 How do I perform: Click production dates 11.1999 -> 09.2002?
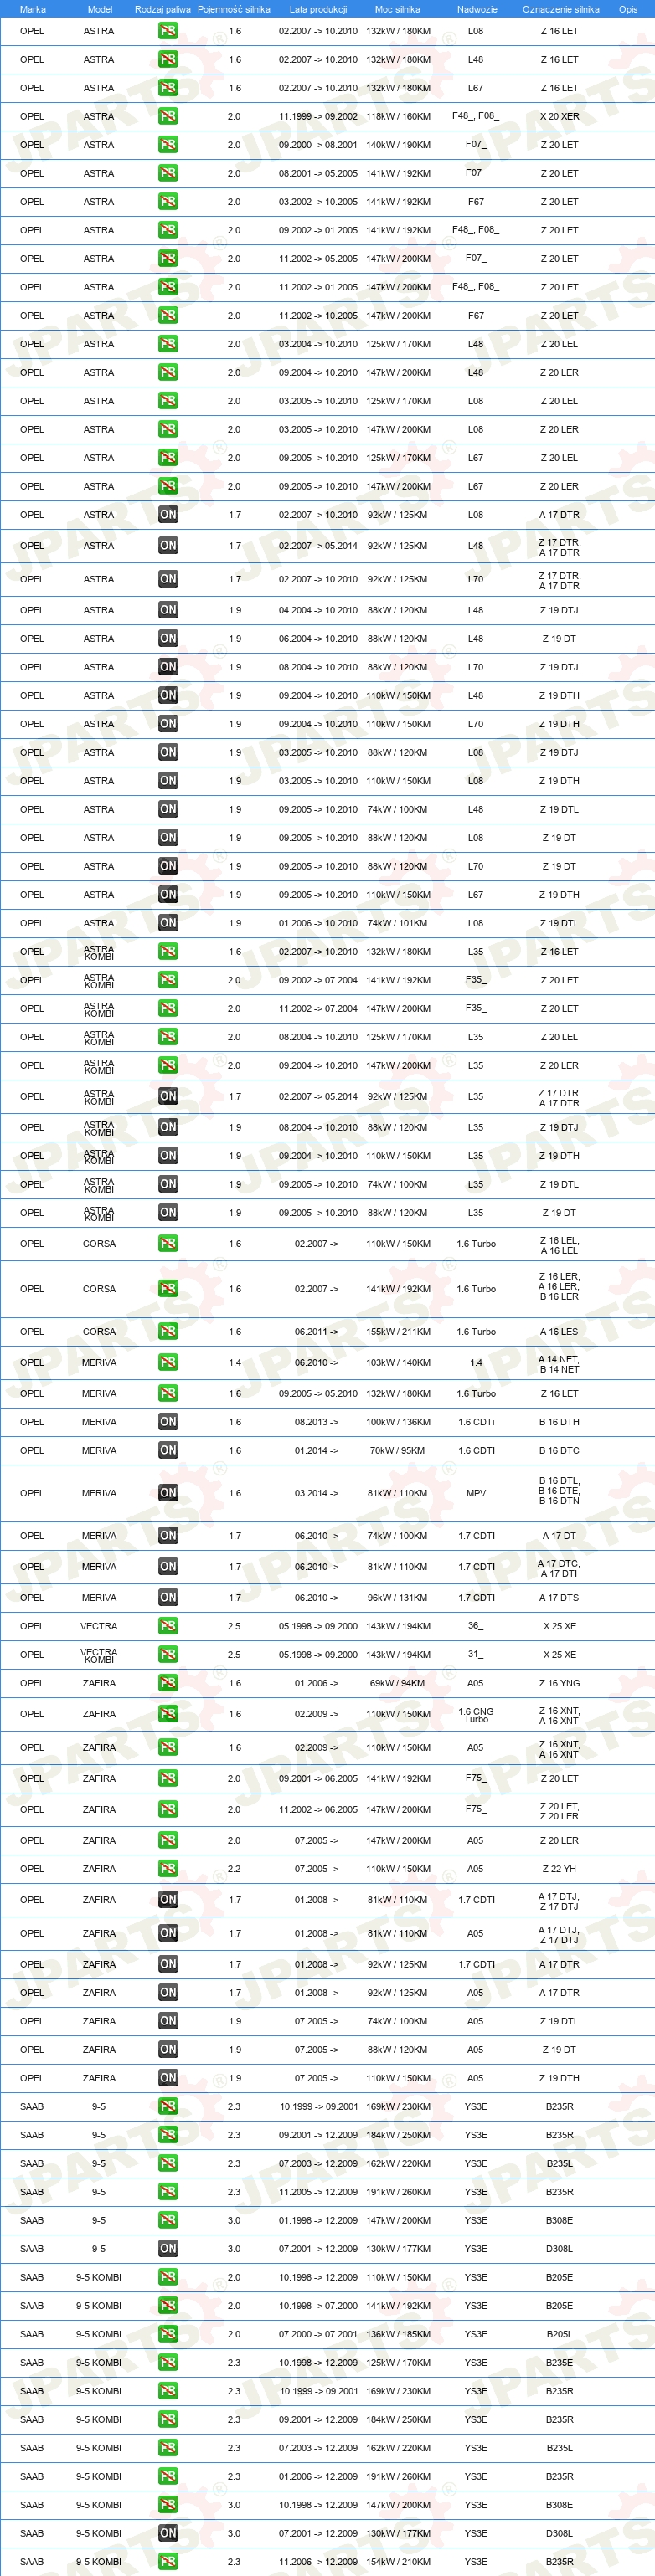(317, 116)
